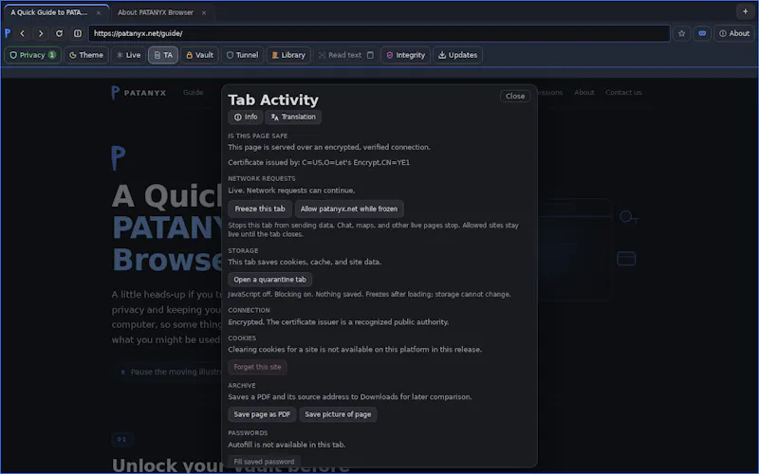This screenshot has width=759, height=474.
Task: Toggle the TA tab activity button
Action: (163, 55)
